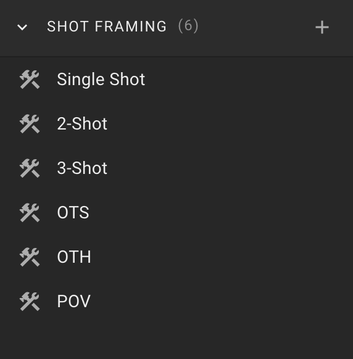Pick the OTS framing label
The height and width of the screenshot is (359, 353).
tap(73, 213)
